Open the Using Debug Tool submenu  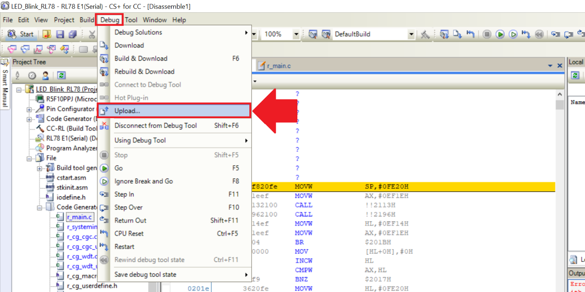point(174,140)
